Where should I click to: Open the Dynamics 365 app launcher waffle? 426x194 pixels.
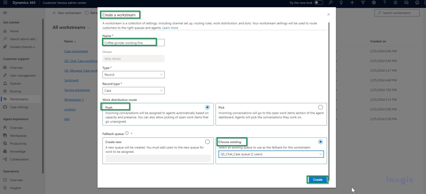pyautogui.click(x=5, y=3)
